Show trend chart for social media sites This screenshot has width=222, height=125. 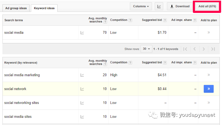click(x=82, y=117)
